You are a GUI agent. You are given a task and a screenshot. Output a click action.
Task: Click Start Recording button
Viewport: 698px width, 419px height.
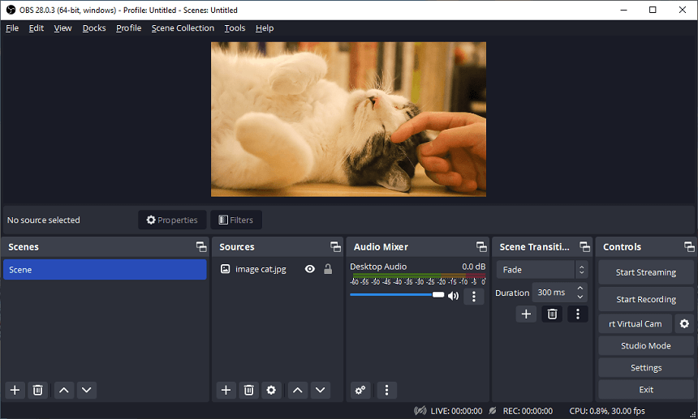click(646, 299)
